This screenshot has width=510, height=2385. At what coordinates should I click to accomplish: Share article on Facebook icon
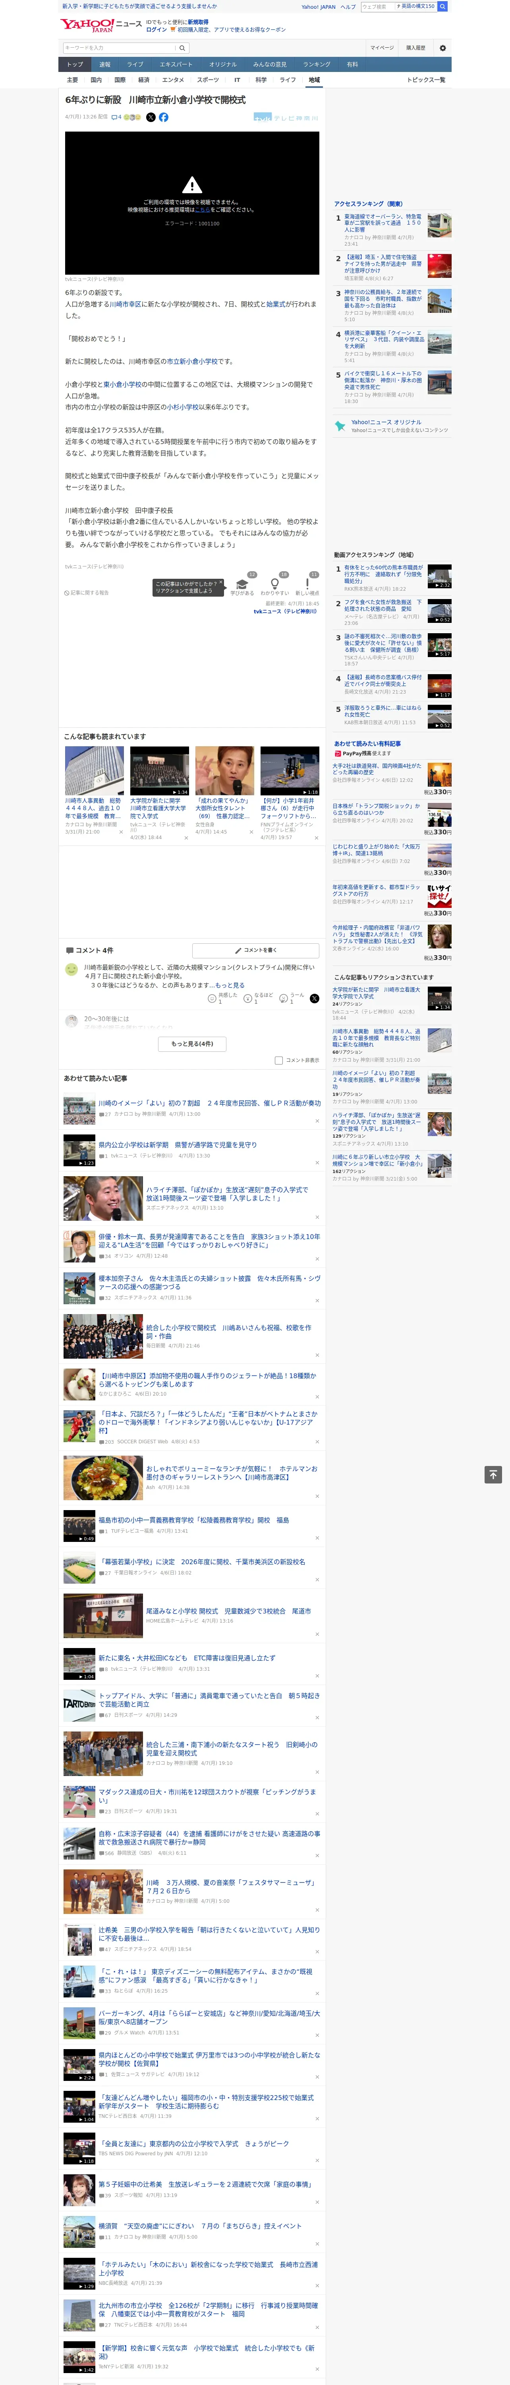tap(164, 118)
